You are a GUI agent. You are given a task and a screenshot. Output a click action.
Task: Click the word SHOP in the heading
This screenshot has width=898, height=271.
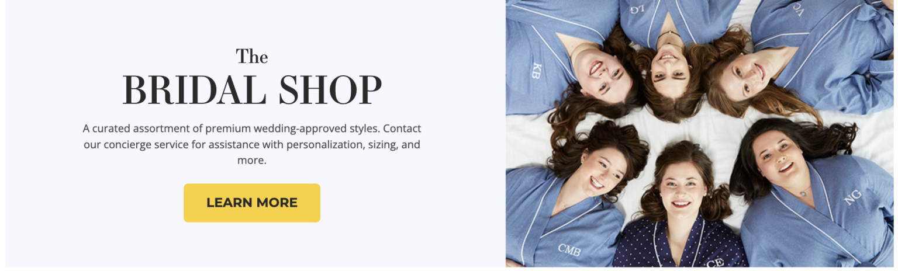330,90
